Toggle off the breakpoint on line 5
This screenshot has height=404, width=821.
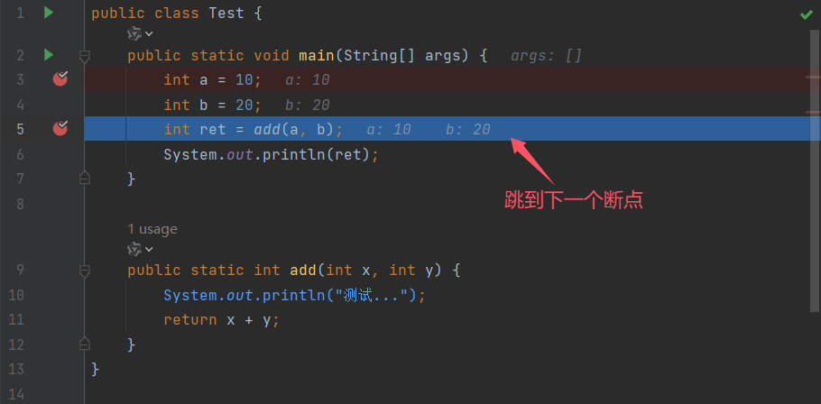60,128
